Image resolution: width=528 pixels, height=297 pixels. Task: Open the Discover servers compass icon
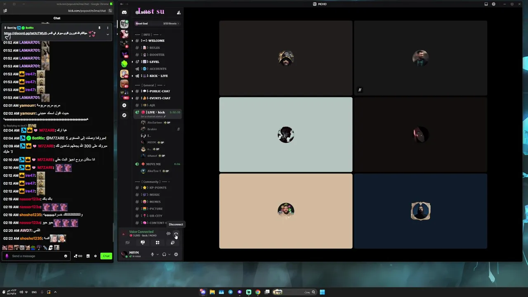(124, 115)
